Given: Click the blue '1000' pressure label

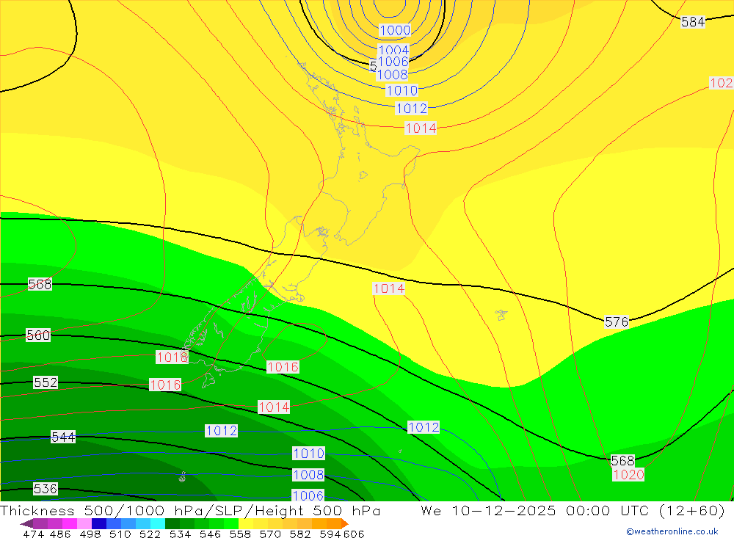Looking at the screenshot, I should pyautogui.click(x=395, y=30).
